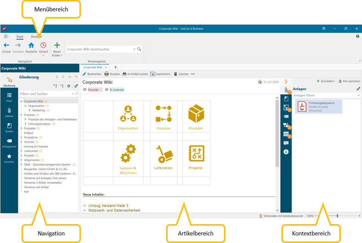Image resolution: width=362 pixels, height=243 pixels.
Task: Close the Corporate Wiki article tab
Action: [x=106, y=67]
